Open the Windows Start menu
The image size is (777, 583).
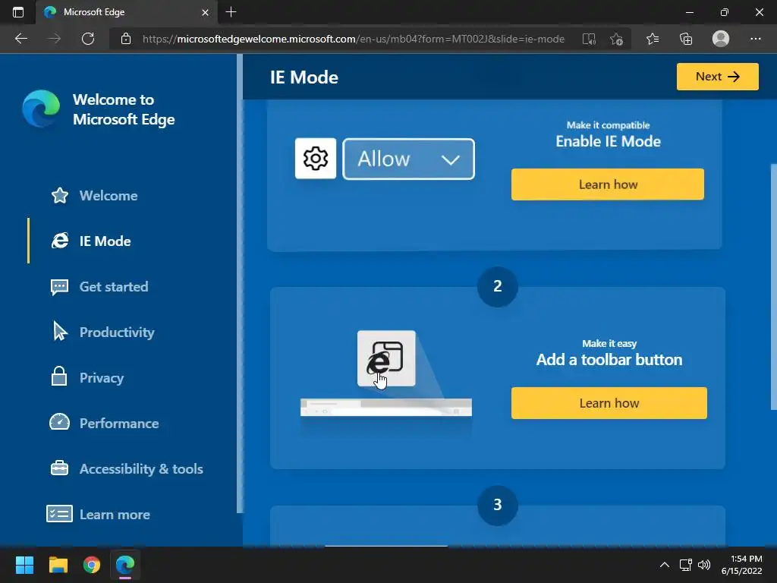[x=24, y=565]
